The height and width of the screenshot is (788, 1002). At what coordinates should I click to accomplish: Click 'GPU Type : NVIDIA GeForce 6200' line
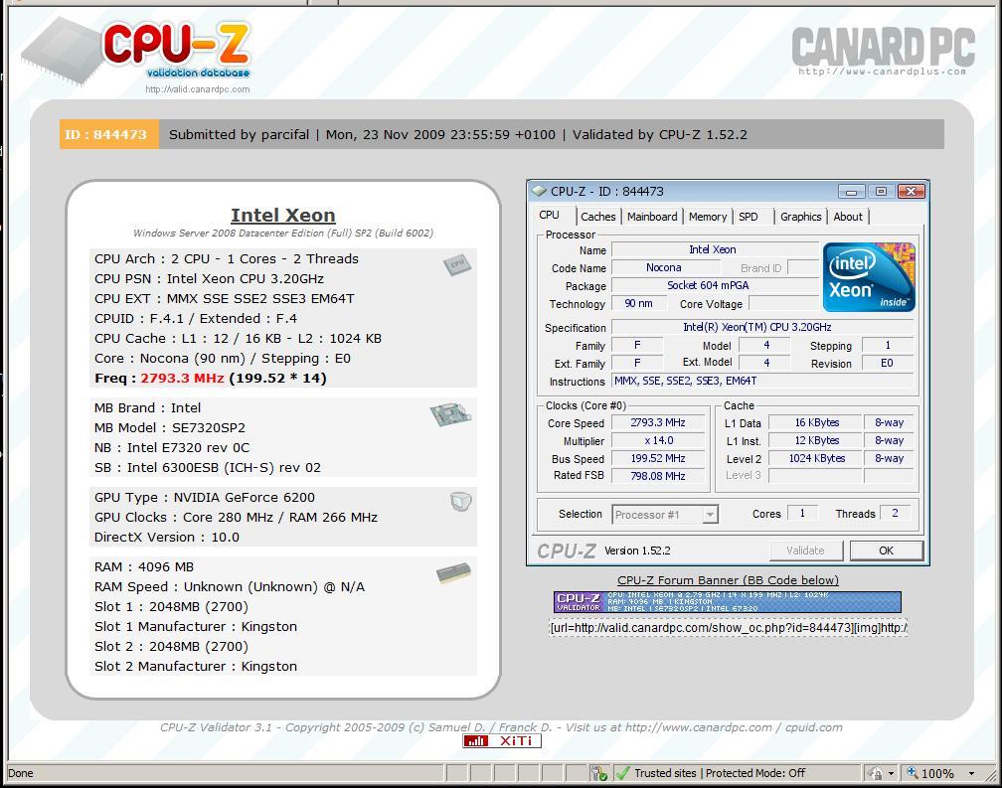click(205, 498)
